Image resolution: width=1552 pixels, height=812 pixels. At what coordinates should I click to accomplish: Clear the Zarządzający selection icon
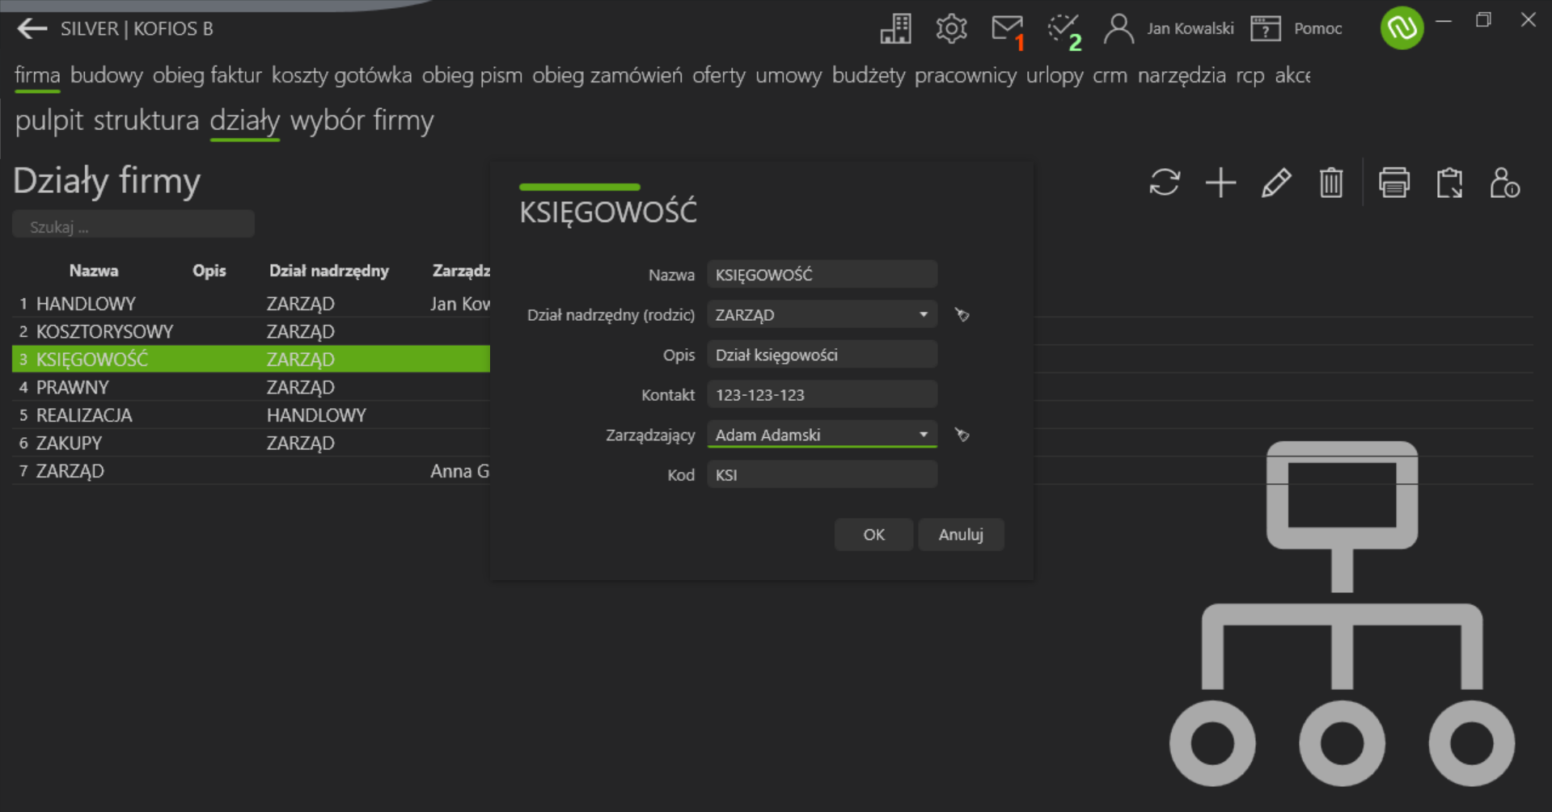962,435
